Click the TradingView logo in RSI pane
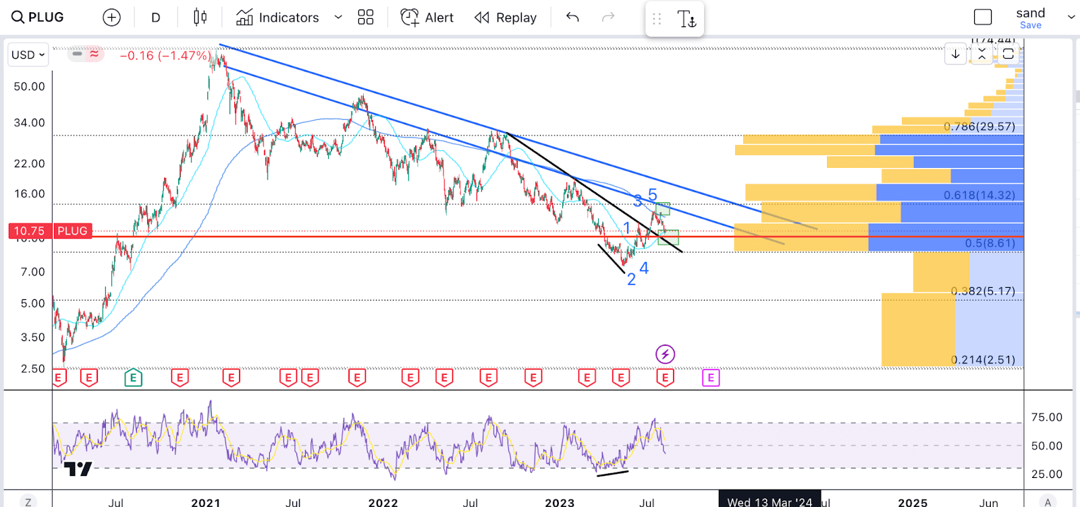 (x=78, y=469)
